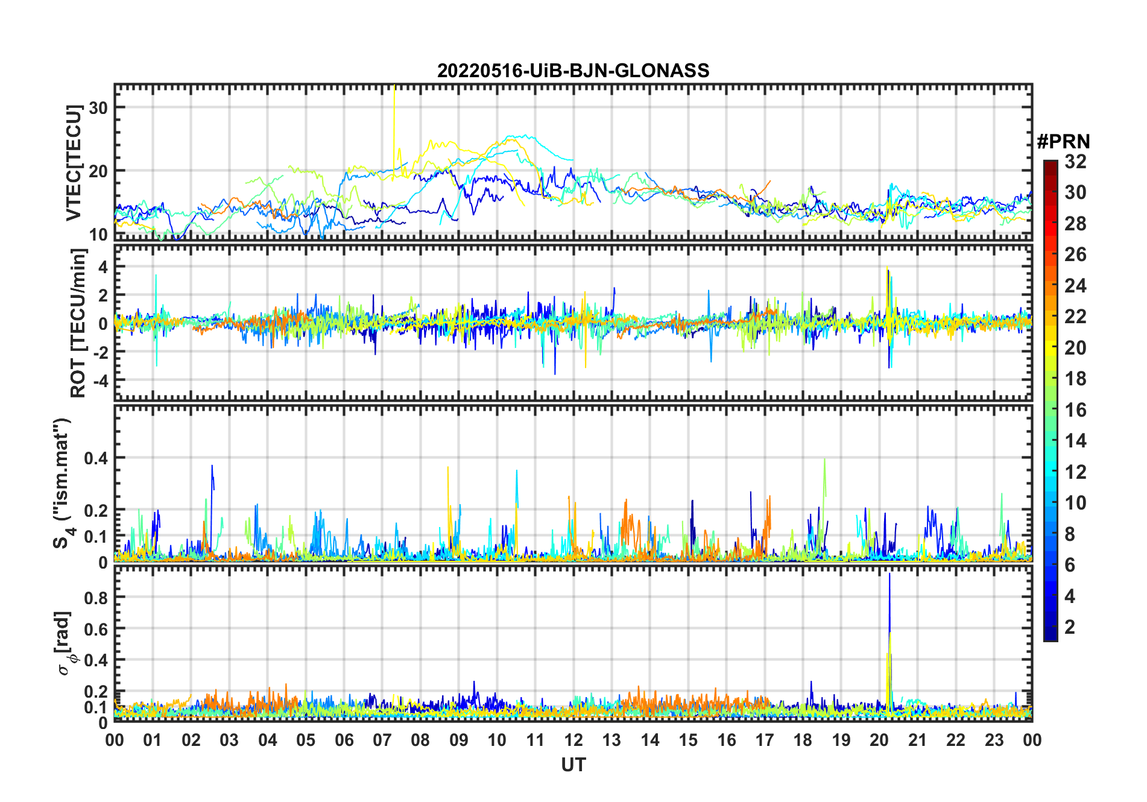Viewport: 1147px width, 802px height.
Task: Click the "02" UT hour tick label
Action: pyautogui.click(x=191, y=740)
